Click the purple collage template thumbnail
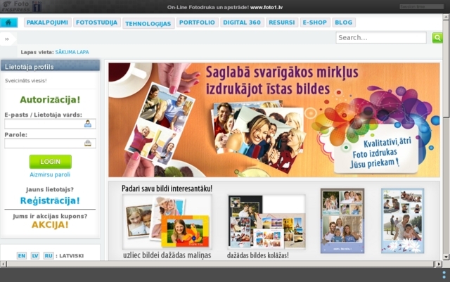This screenshot has height=282, width=450. (x=342, y=221)
